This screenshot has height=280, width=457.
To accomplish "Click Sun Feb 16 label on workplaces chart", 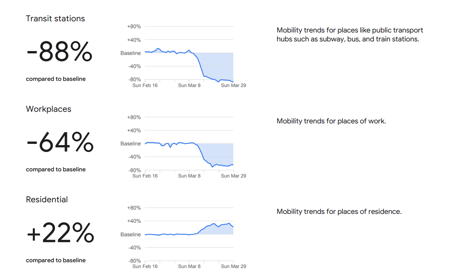I will click(145, 176).
